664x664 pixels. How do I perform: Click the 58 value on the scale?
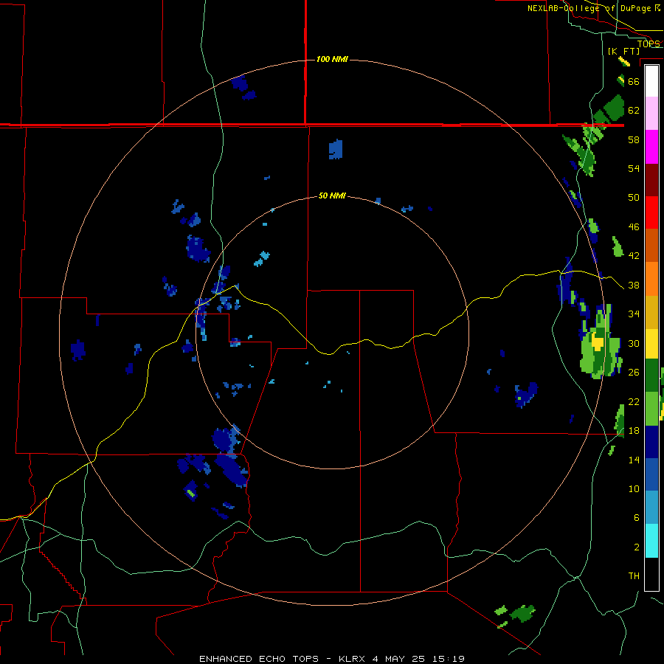634,139
